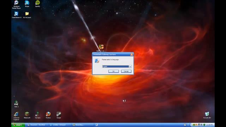Open the Firefox desktop shortcut

click(x=48, y=115)
